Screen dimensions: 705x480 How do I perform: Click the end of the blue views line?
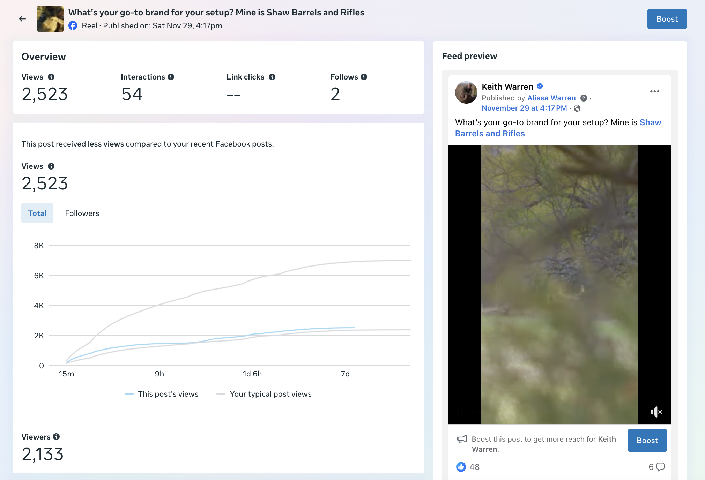tap(355, 328)
